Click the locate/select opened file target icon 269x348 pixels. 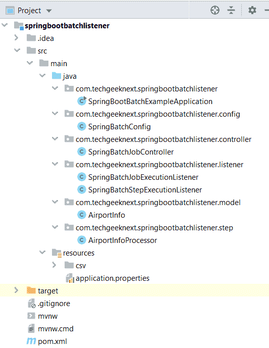214,10
